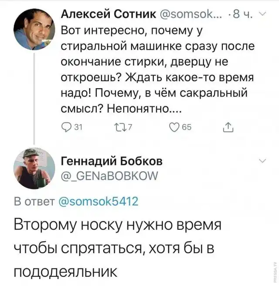
Task: Click the reply count 31
Action: [78, 127]
